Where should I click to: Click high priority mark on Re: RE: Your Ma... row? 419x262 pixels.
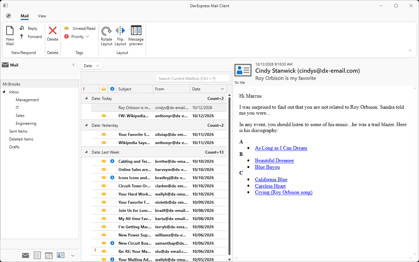tap(95, 251)
